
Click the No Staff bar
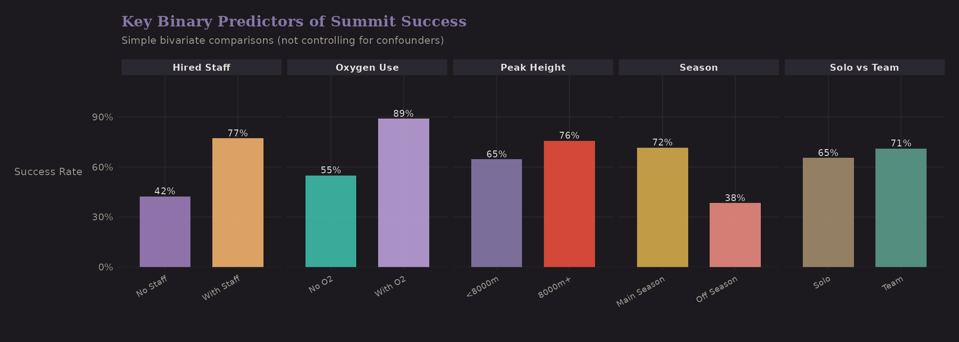click(165, 232)
